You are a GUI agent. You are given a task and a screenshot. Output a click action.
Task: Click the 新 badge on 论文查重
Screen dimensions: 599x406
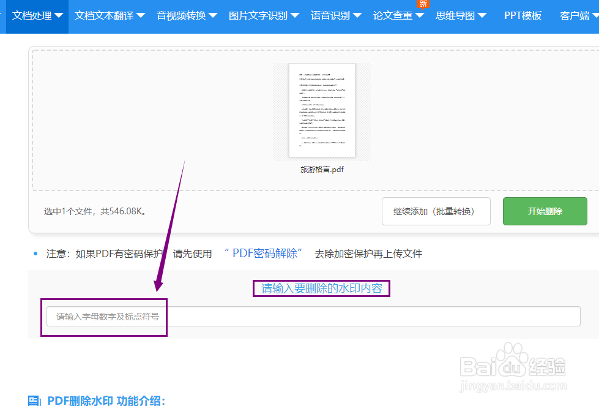click(422, 4)
